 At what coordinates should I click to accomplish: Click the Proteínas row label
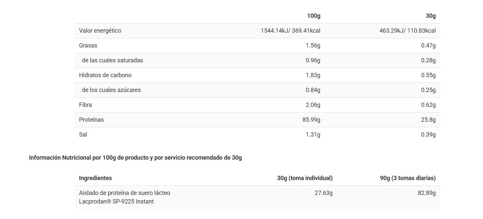(91, 120)
